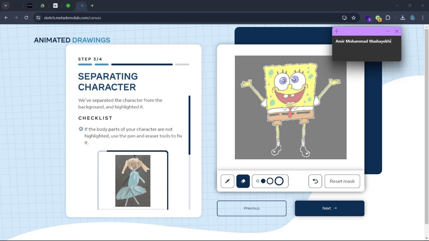Viewport: 429px width, 241px height.
Task: Choose the third brush size circle
Action: 270,181
